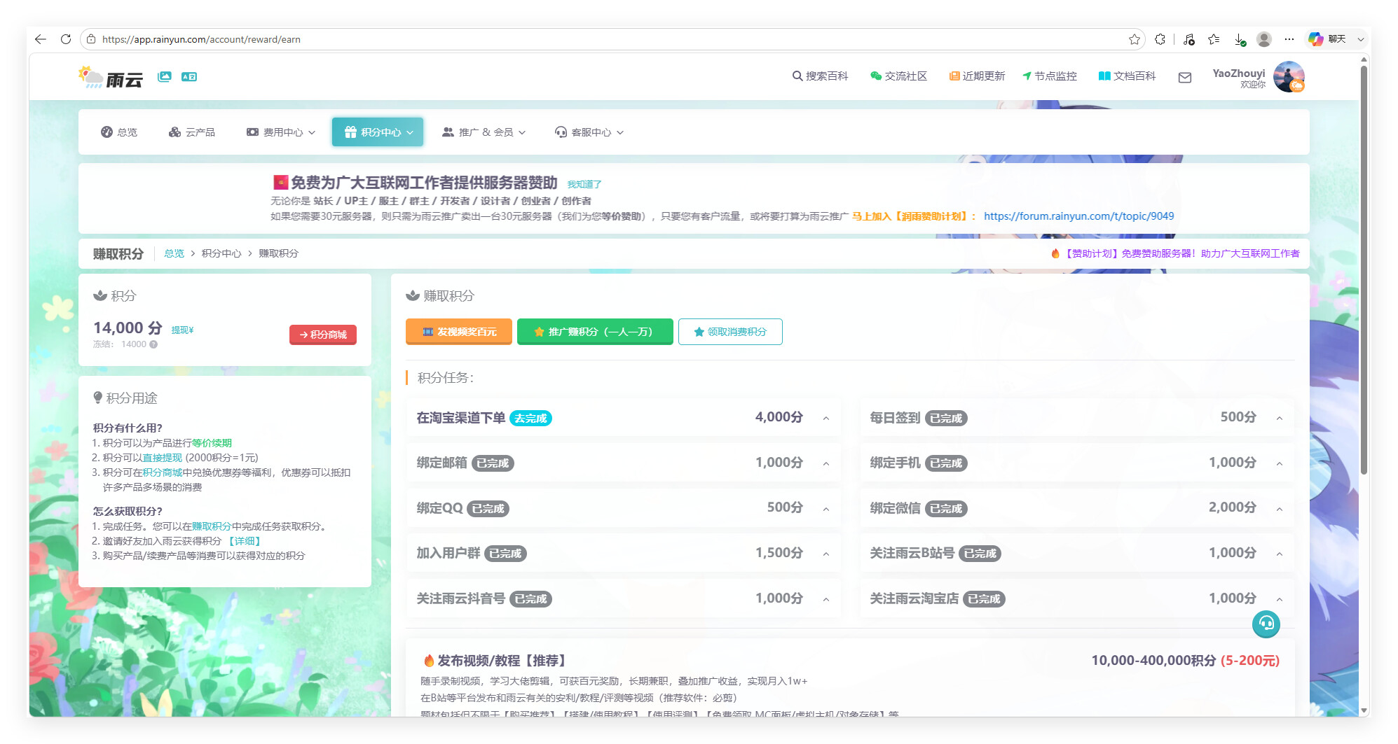The height and width of the screenshot is (744, 1398).
Task: Open 节点监控 link in header
Action: tap(1050, 76)
